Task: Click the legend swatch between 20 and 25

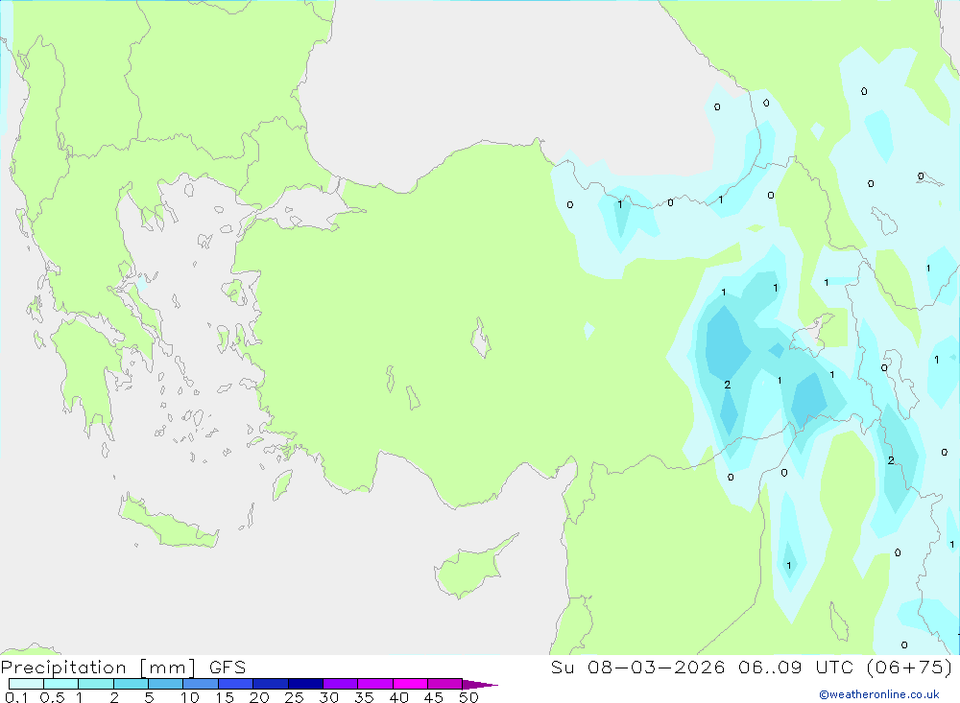Action: (x=271, y=684)
